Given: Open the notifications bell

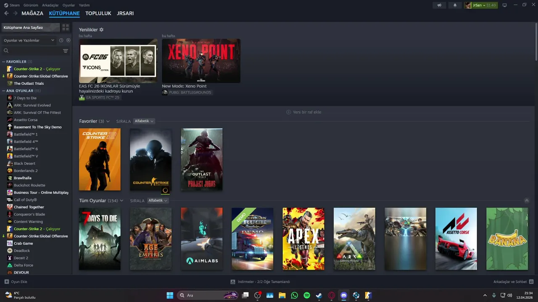Looking at the screenshot, I should point(455,5).
